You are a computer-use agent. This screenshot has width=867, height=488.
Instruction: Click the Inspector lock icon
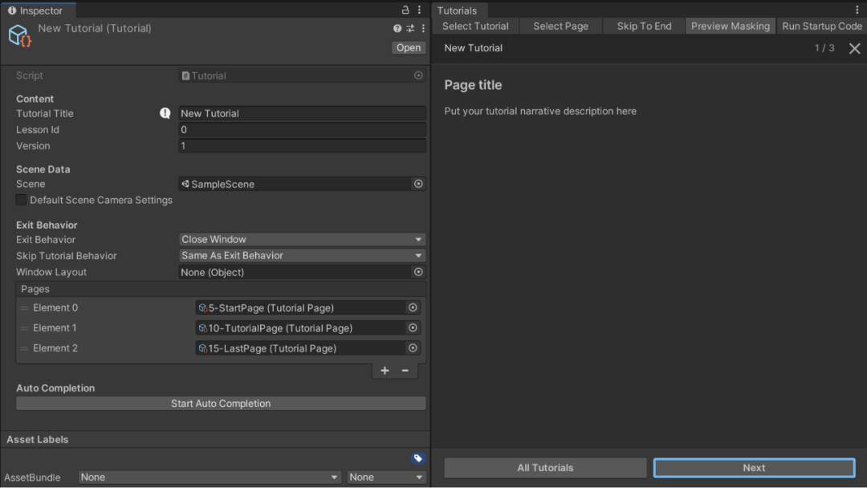[x=405, y=10]
